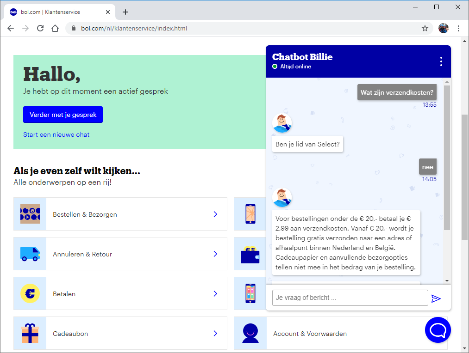Click the page vertical scrollbar thumb
Screen dimensions: 469x353
point(464,177)
